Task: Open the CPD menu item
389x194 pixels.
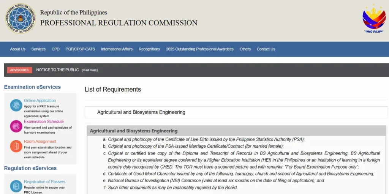Action: [55, 49]
